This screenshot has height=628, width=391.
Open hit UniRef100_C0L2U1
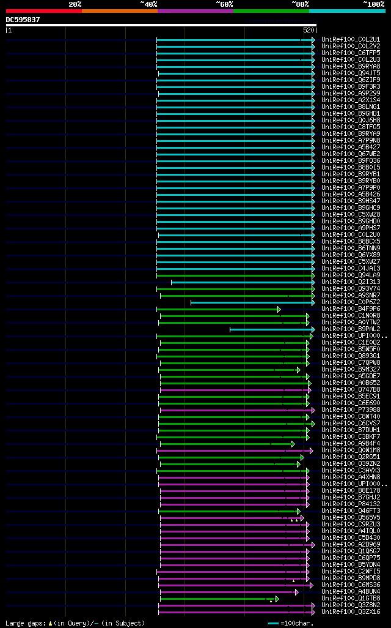point(351,40)
